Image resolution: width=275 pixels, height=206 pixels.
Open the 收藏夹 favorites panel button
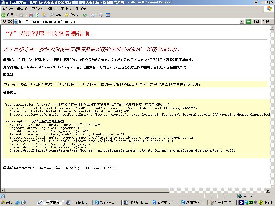[72, 15]
